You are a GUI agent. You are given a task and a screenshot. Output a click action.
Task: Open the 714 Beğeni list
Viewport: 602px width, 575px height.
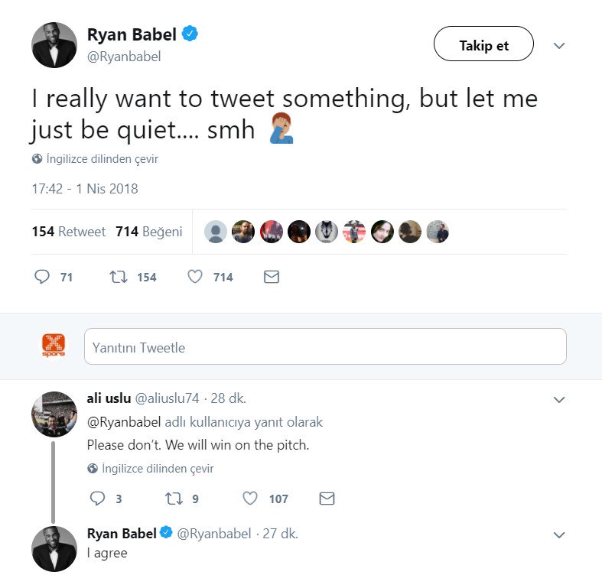coord(148,232)
